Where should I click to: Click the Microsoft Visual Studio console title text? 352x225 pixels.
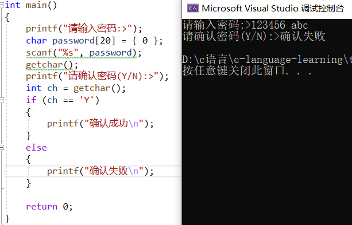point(273,9)
